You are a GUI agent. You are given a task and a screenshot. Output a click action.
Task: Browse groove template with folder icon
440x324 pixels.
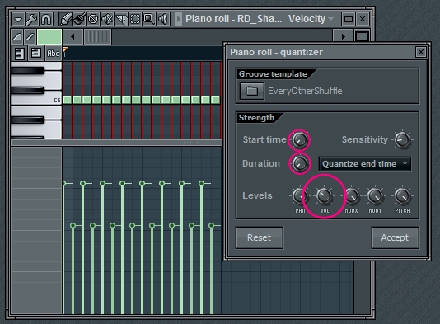tap(252, 91)
